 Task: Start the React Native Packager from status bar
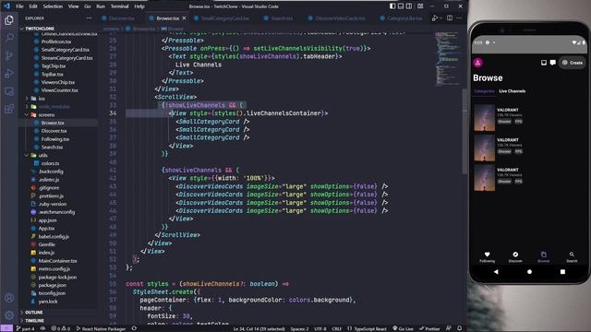pyautogui.click(x=101, y=328)
